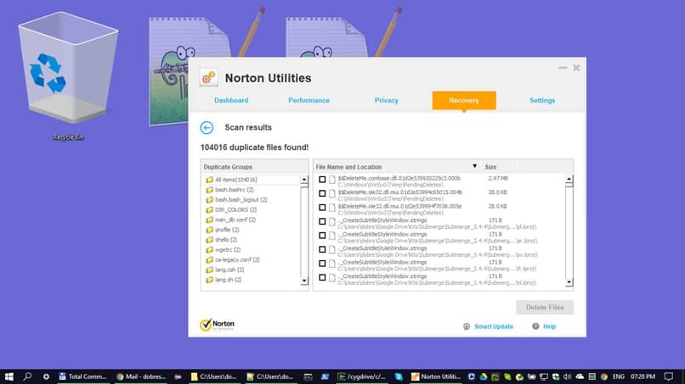
Task: Select the lang.sh (2) group
Action: 228,280
